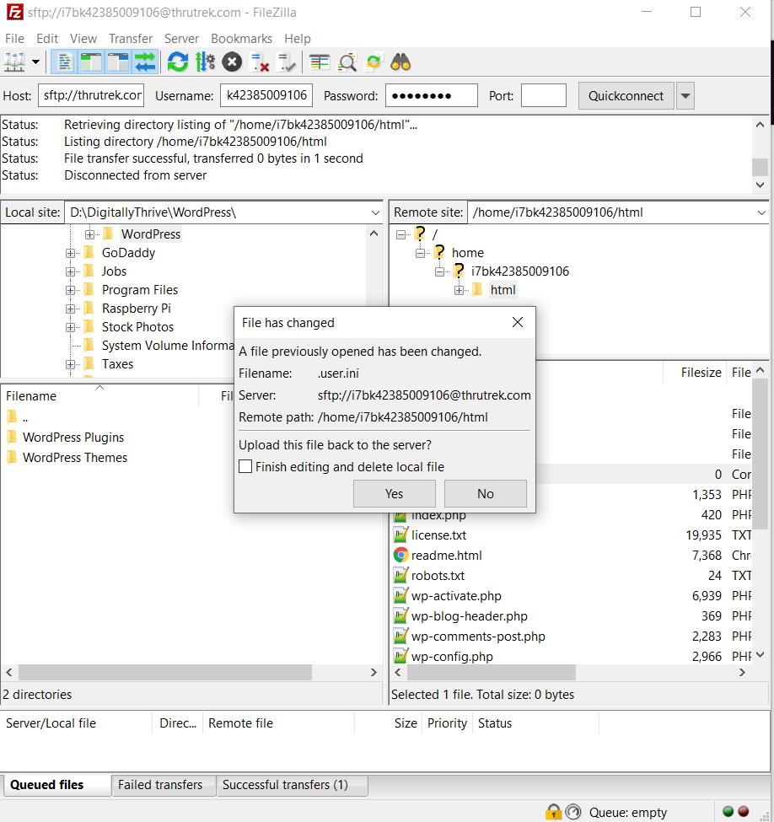Open the Remote site path dropdown
This screenshot has width=774, height=822.
coord(761,212)
